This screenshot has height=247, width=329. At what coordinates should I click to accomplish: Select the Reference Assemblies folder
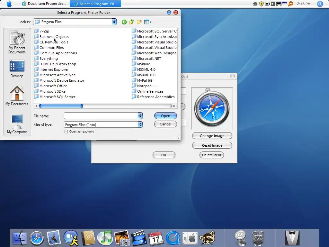tap(153, 96)
